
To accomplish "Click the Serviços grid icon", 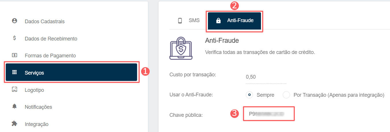I will (x=14, y=72).
